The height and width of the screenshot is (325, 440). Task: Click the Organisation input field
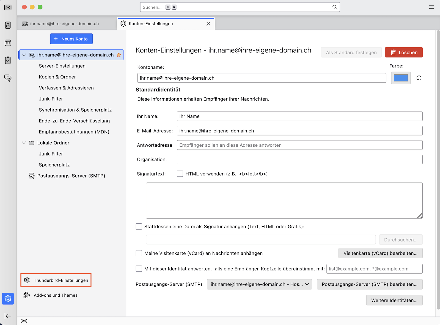tap(299, 159)
